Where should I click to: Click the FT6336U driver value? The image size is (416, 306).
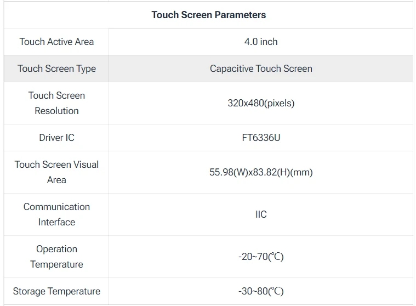[x=261, y=138]
